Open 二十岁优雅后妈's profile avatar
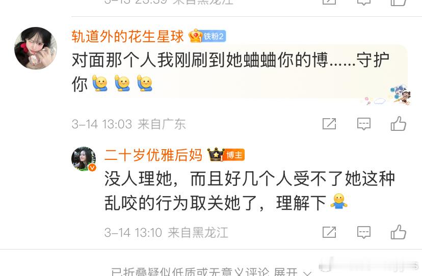 (84, 159)
